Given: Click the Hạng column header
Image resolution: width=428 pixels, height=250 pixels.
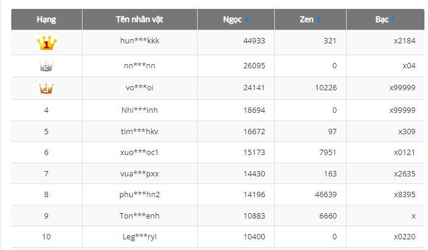Looking at the screenshot, I should coord(46,20).
